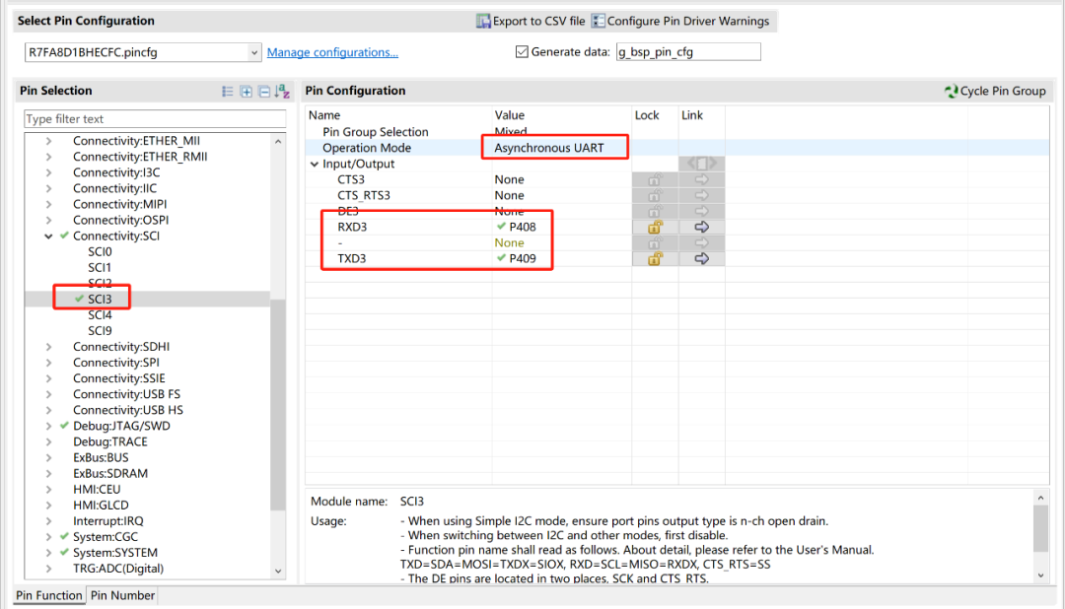
Task: Select SCI1 in the pin tree
Action: click(100, 267)
